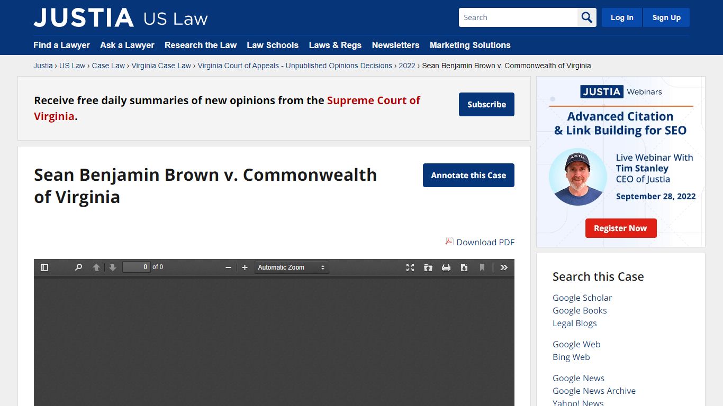Screen dimensions: 723x406
Task: Open Laws & Regs menu
Action: click(335, 45)
